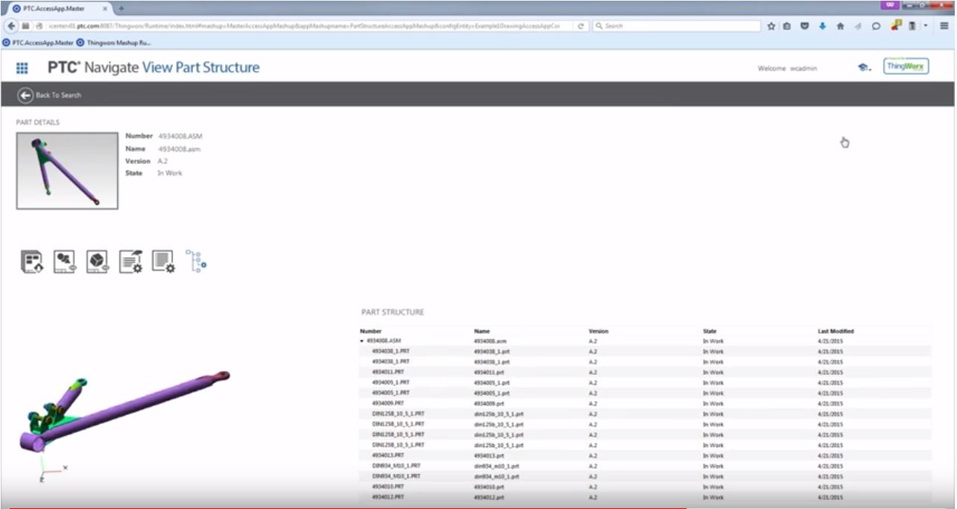Collapse the 4934008.ASM tree node
The image size is (957, 509).
tap(362, 341)
